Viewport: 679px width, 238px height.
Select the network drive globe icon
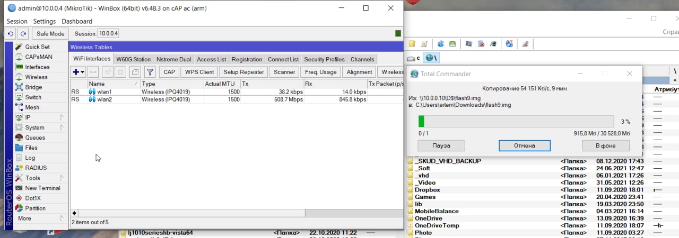click(431, 58)
